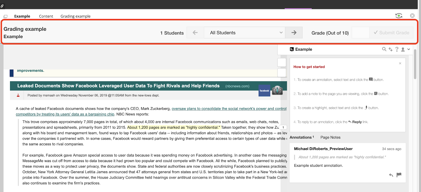Expand the account menu chevron
The height and width of the screenshot is (192, 421).
409,49
